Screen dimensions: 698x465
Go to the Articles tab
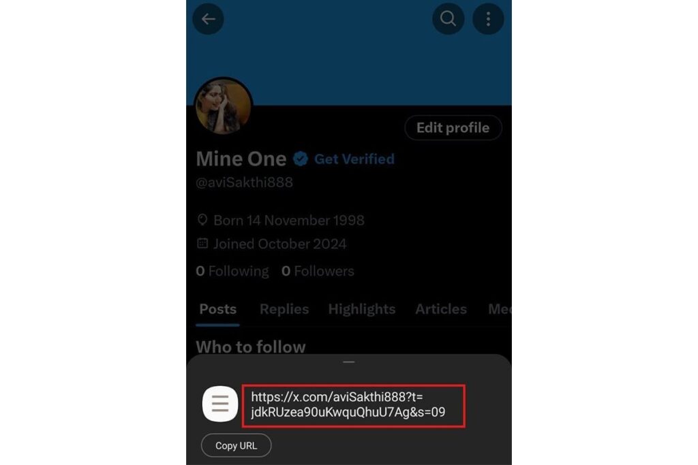point(441,309)
